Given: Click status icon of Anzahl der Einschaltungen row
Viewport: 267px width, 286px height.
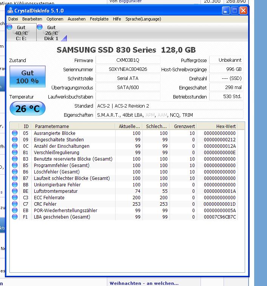Looking at the screenshot, I should pyautogui.click(x=15, y=146).
